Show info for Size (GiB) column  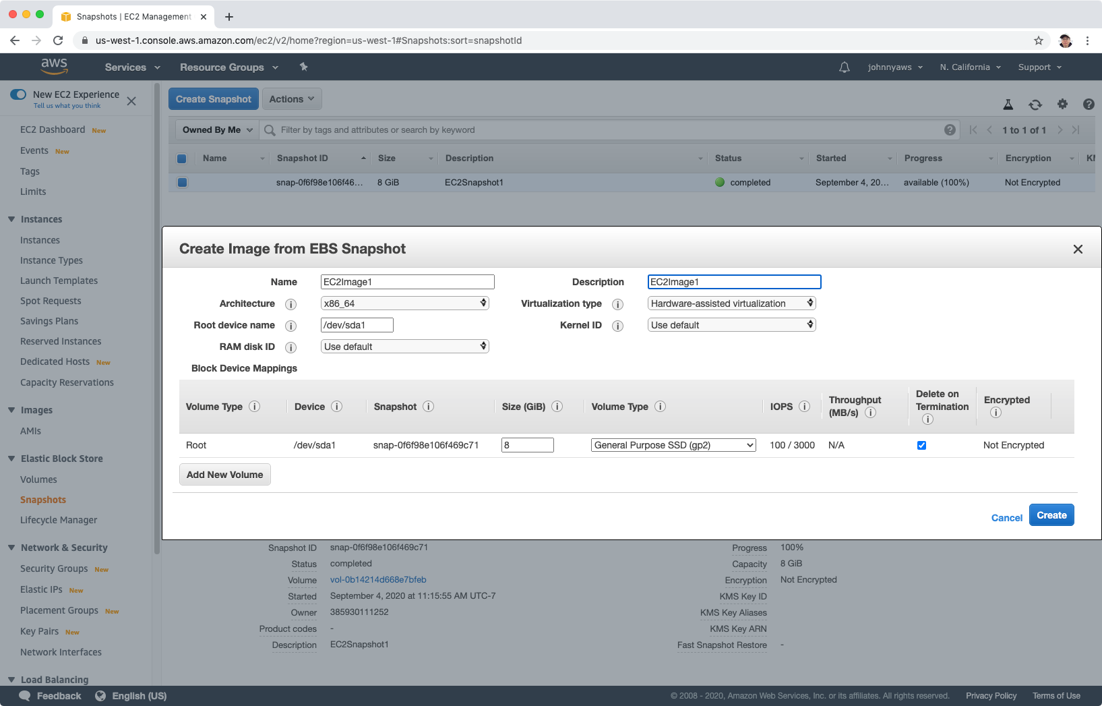(557, 407)
